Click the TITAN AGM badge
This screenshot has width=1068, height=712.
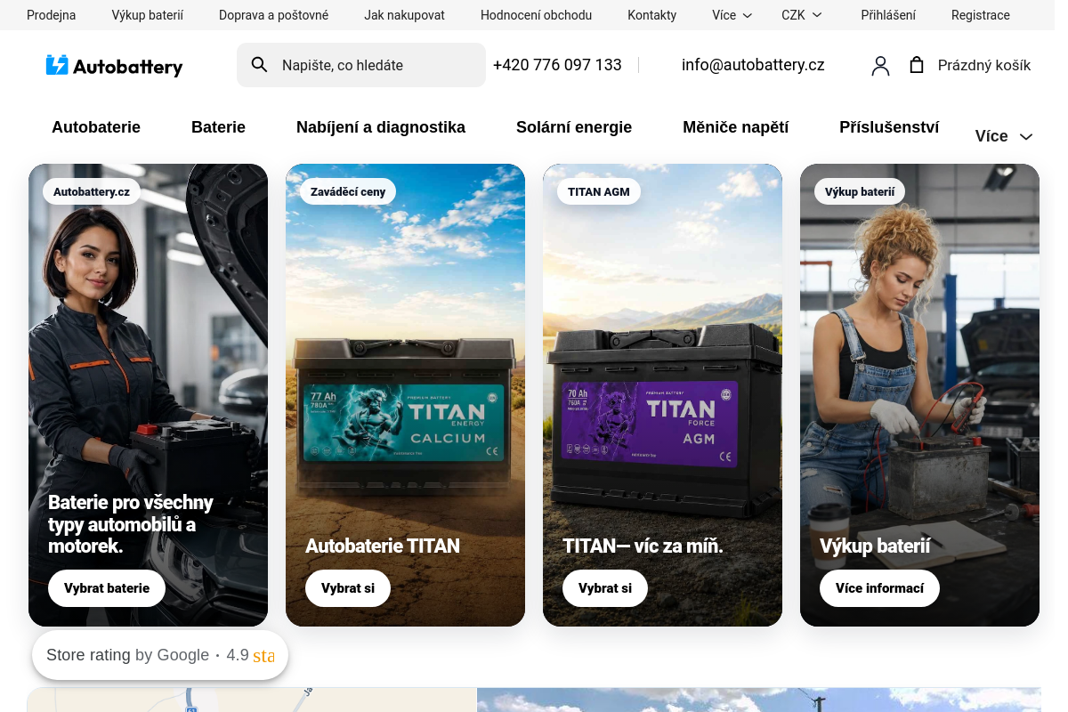(599, 191)
